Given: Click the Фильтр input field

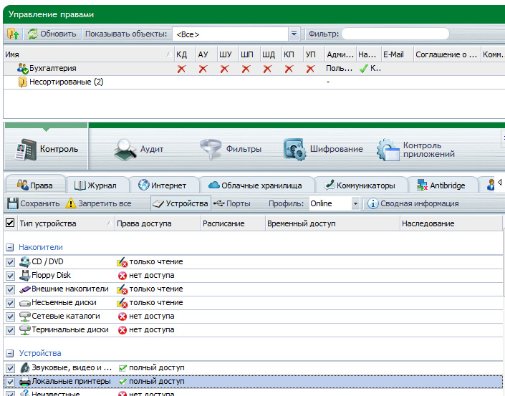Looking at the screenshot, I should [x=395, y=34].
